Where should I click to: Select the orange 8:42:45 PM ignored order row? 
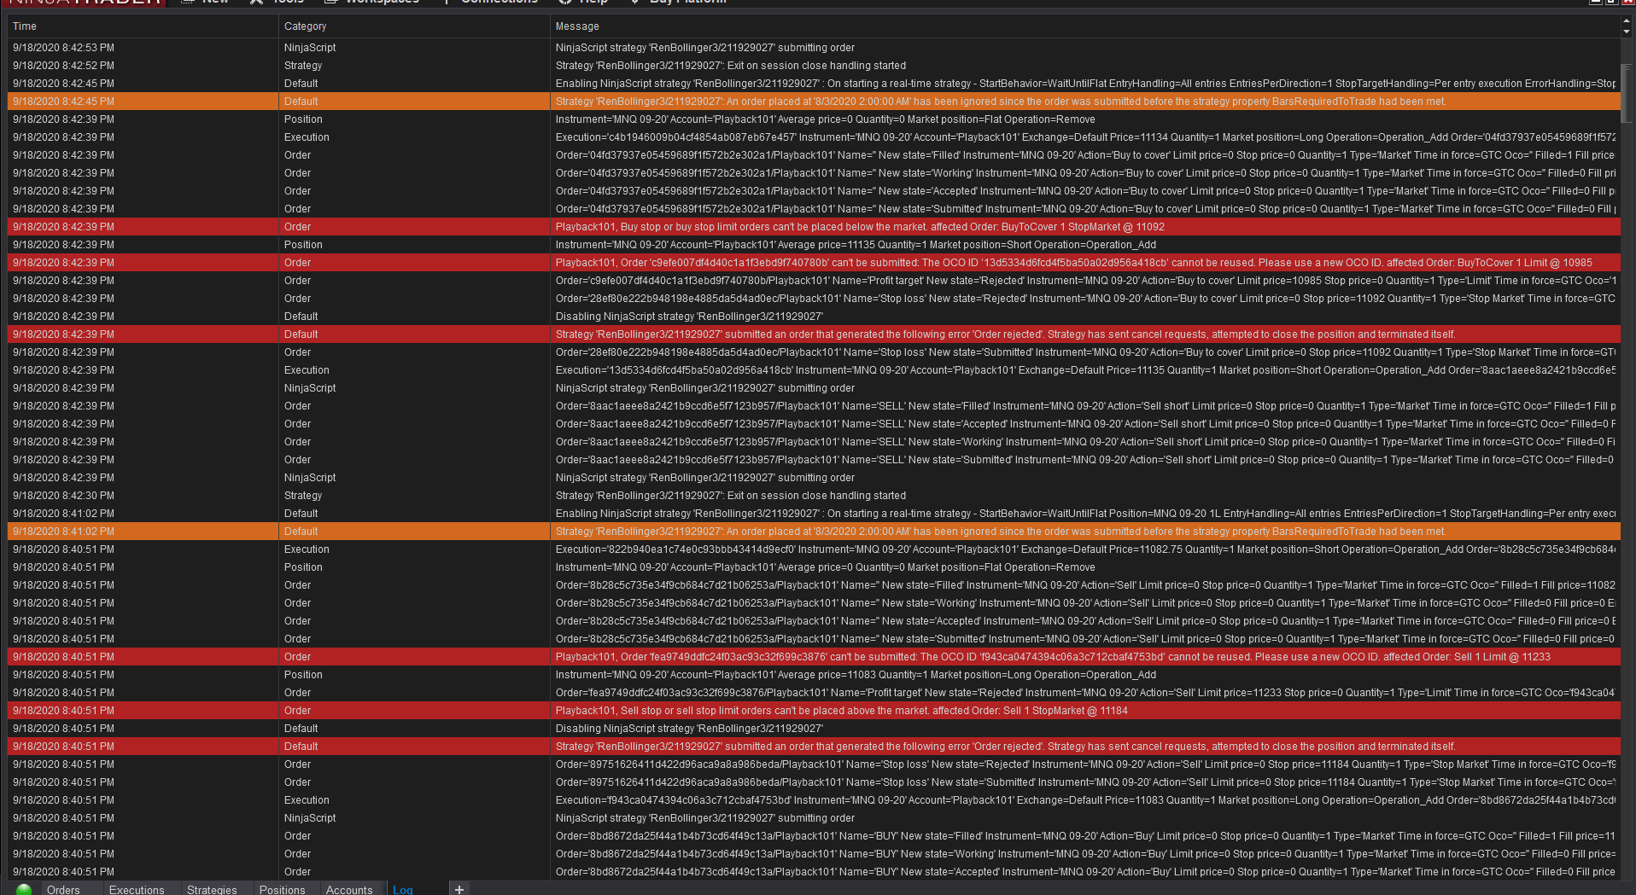(x=814, y=102)
